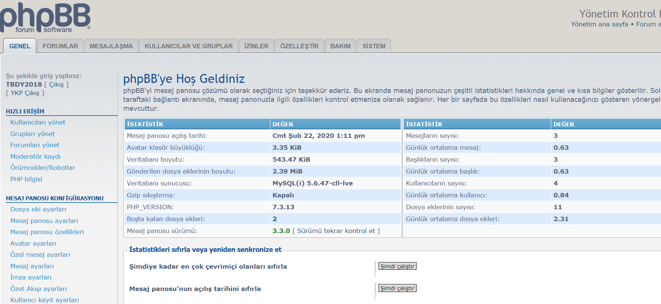Viewport: 661px width, 304px height.
Task: Open Kullanıcı kayıt ayarları
Action: 45,300
